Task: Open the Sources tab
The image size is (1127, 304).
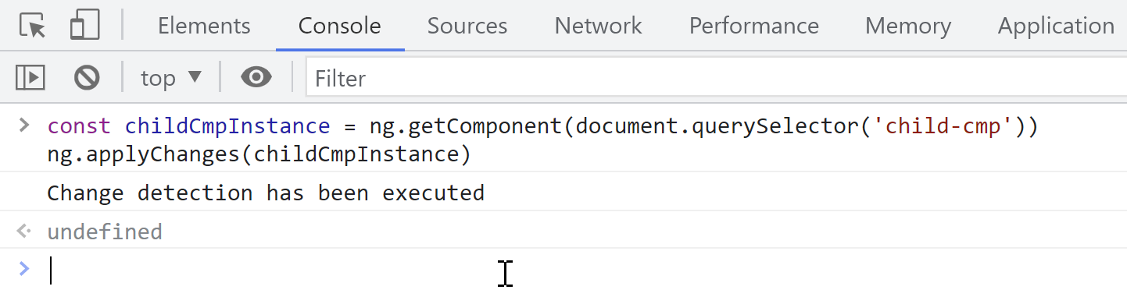Action: [x=467, y=26]
